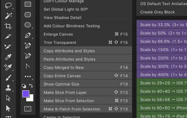Select the Rectangle shape tool
This screenshot has width=187, height=118.
[28, 4]
